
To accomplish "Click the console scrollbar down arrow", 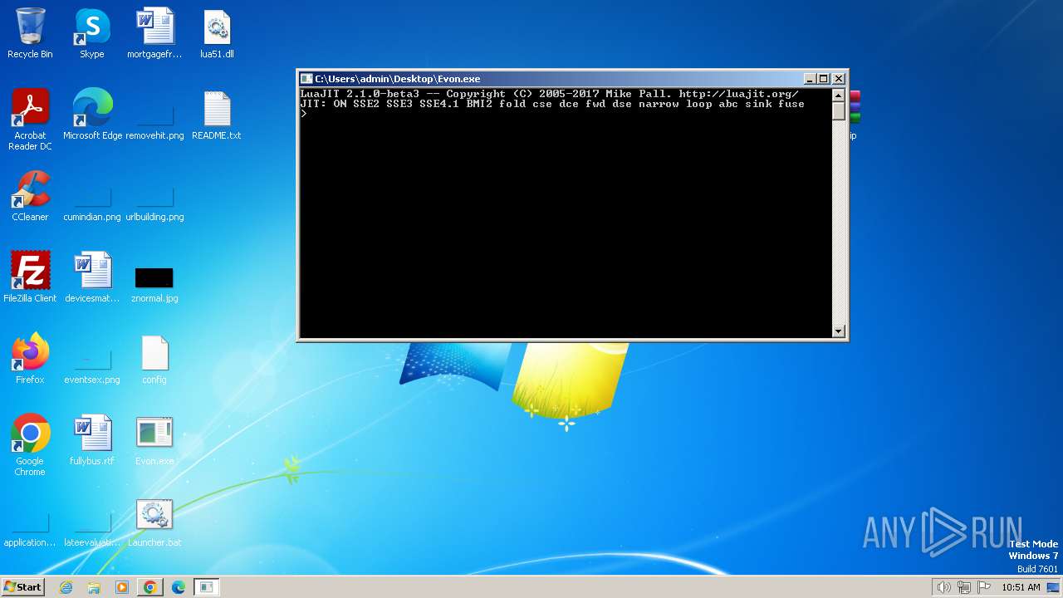I will (x=839, y=331).
